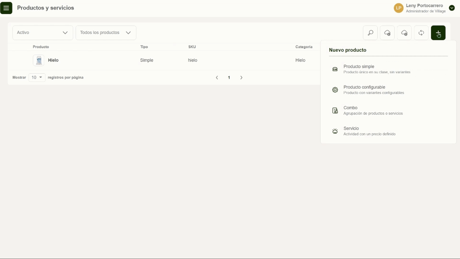Click the Administrador de Village label
The height and width of the screenshot is (259, 460).
pyautogui.click(x=426, y=11)
